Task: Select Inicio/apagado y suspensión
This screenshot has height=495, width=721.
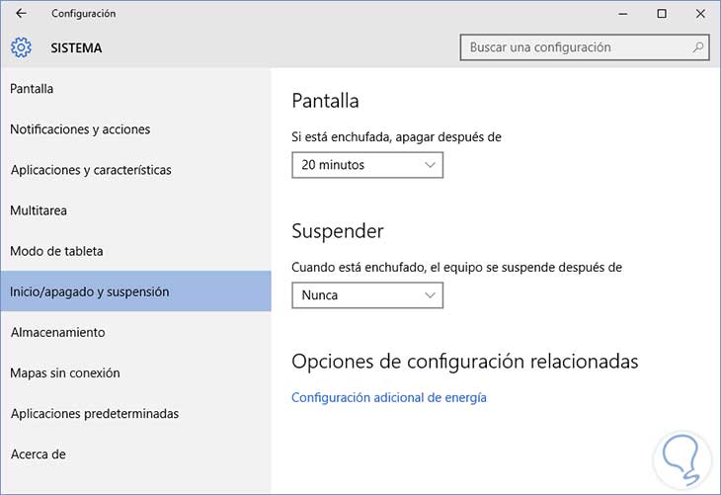Action: 90,292
